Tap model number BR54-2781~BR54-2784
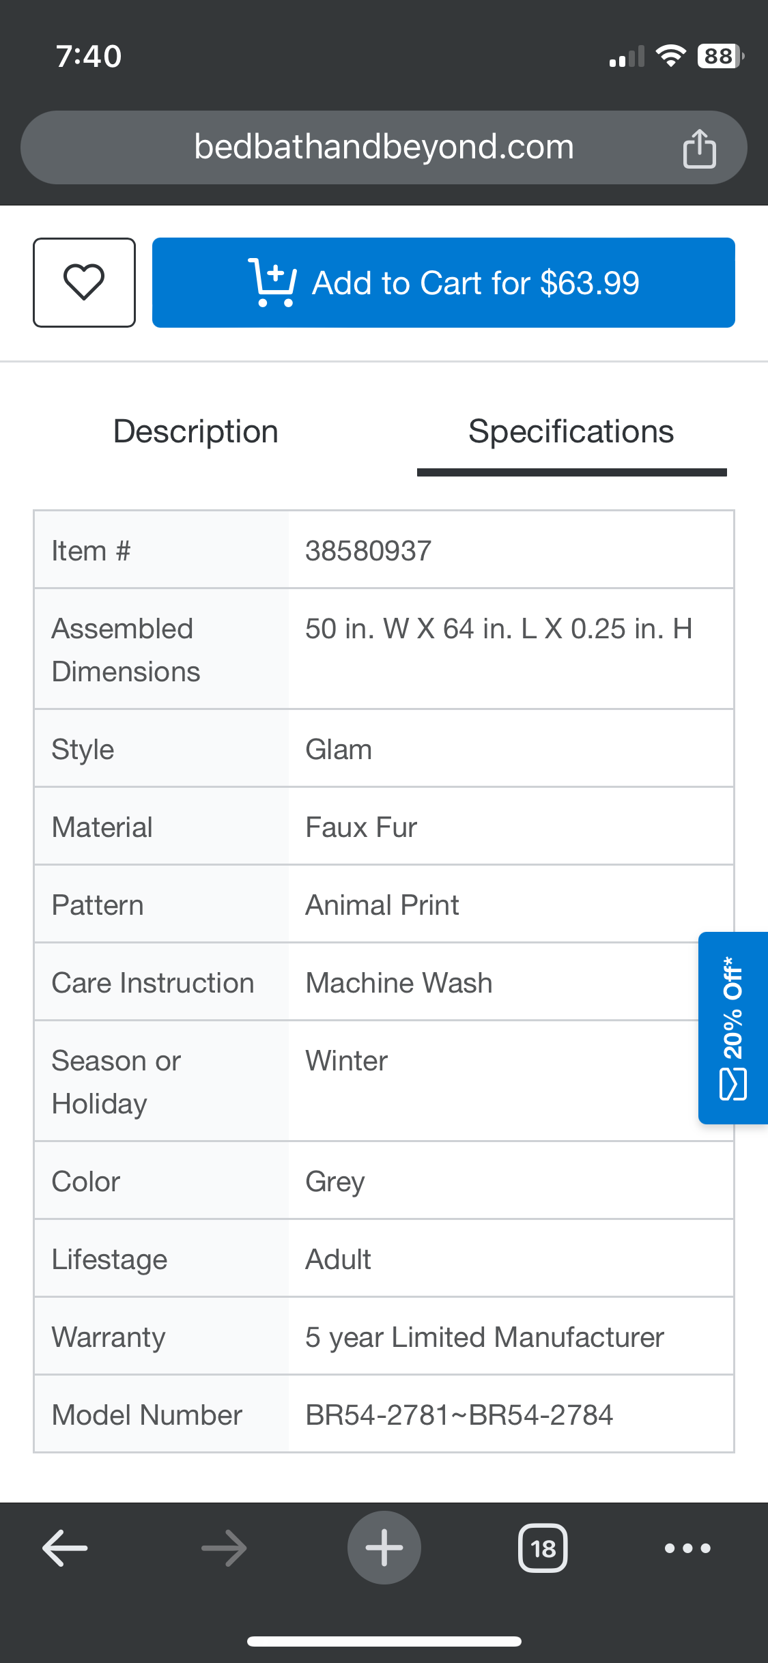Image resolution: width=768 pixels, height=1663 pixels. 459,1415
